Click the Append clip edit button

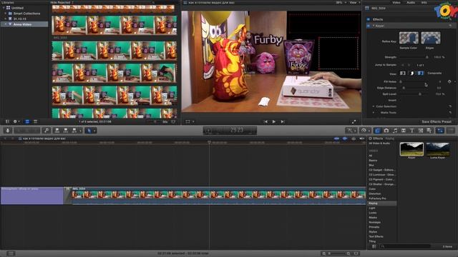coord(74,131)
